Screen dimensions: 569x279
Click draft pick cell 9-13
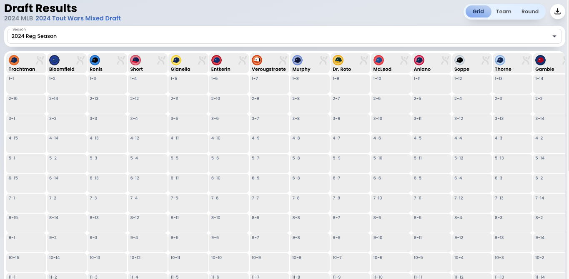(512, 242)
